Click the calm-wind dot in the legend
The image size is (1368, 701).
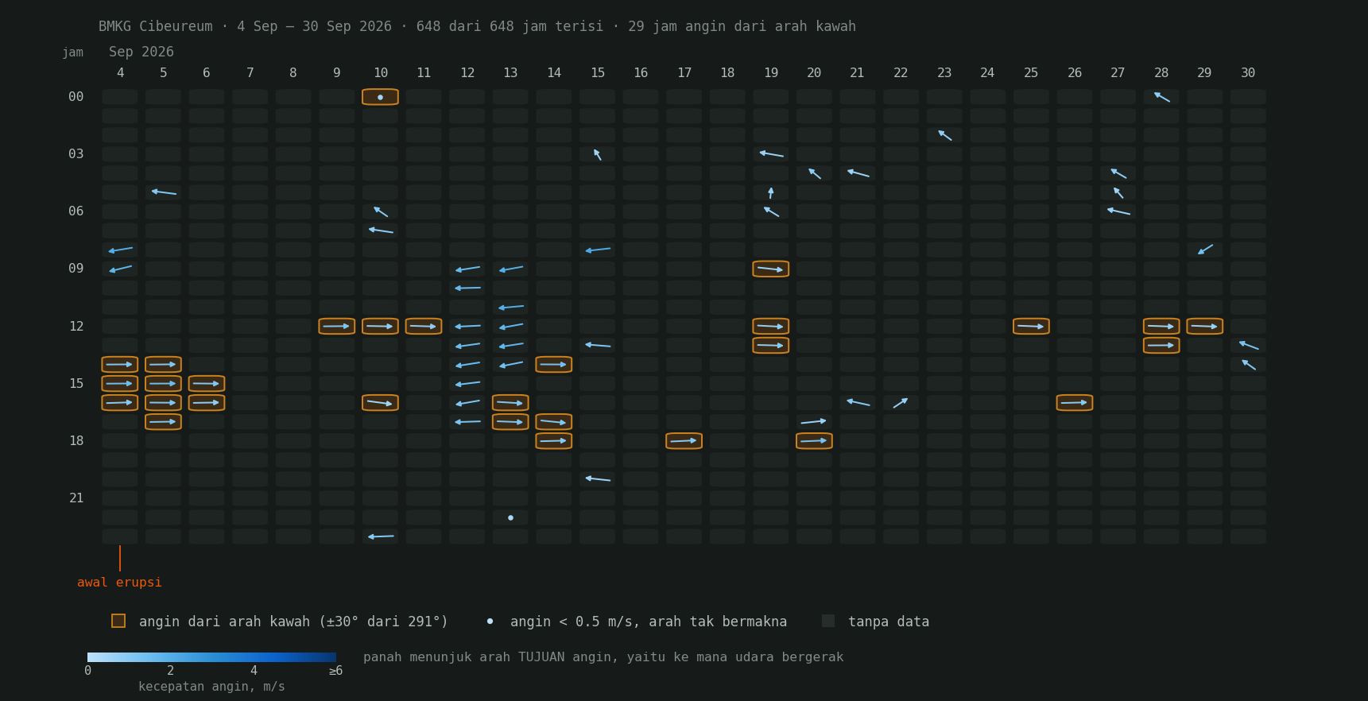click(x=490, y=621)
